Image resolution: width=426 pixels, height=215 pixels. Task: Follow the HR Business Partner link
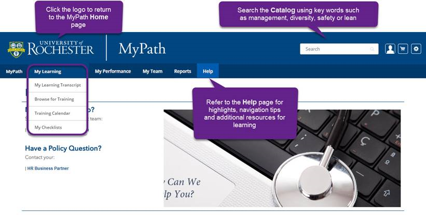[x=48, y=168]
